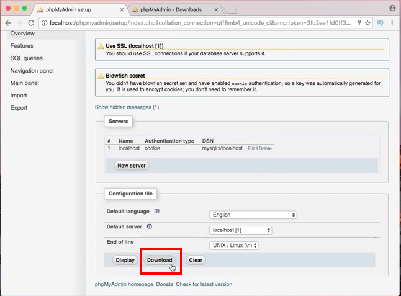The image size is (401, 296).
Task: Bookmark this page with the star icon
Action: [x=368, y=22]
